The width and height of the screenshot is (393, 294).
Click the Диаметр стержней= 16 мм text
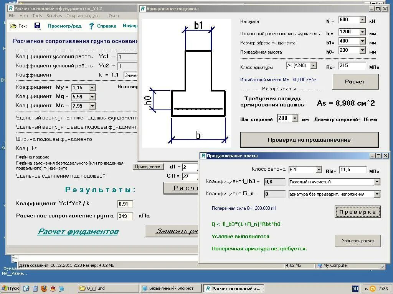(x=346, y=119)
